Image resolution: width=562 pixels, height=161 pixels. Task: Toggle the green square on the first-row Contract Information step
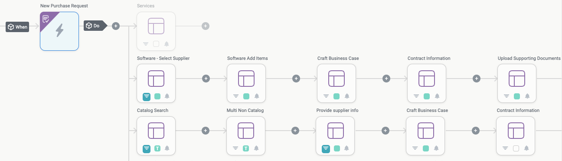pos(427,96)
